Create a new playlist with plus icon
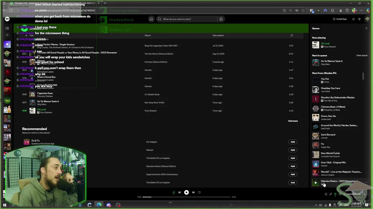 [x=7, y=35]
